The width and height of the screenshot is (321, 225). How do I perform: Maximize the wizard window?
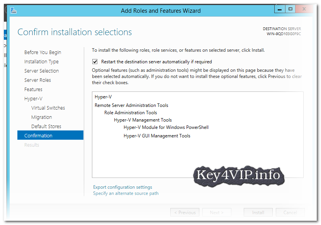coord(290,9)
